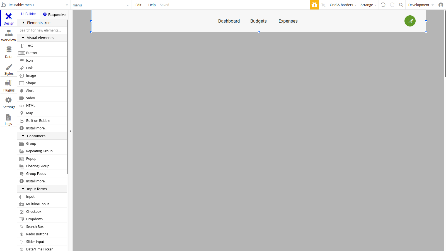Open the Edit menu

(x=139, y=5)
